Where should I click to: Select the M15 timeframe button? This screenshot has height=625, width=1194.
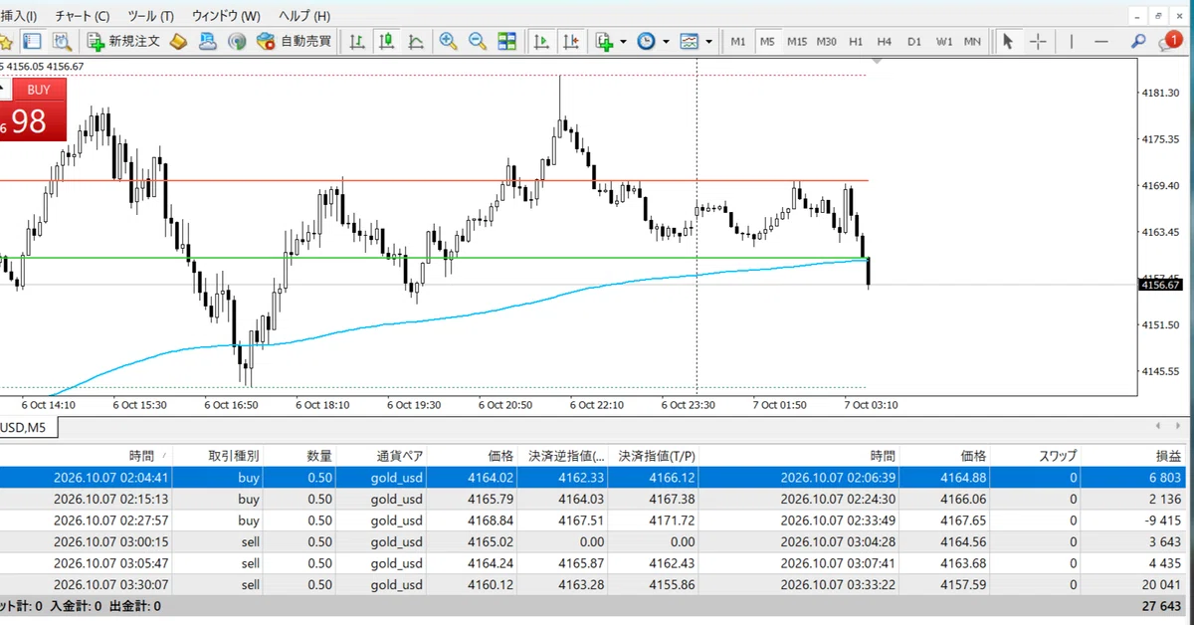pos(797,42)
